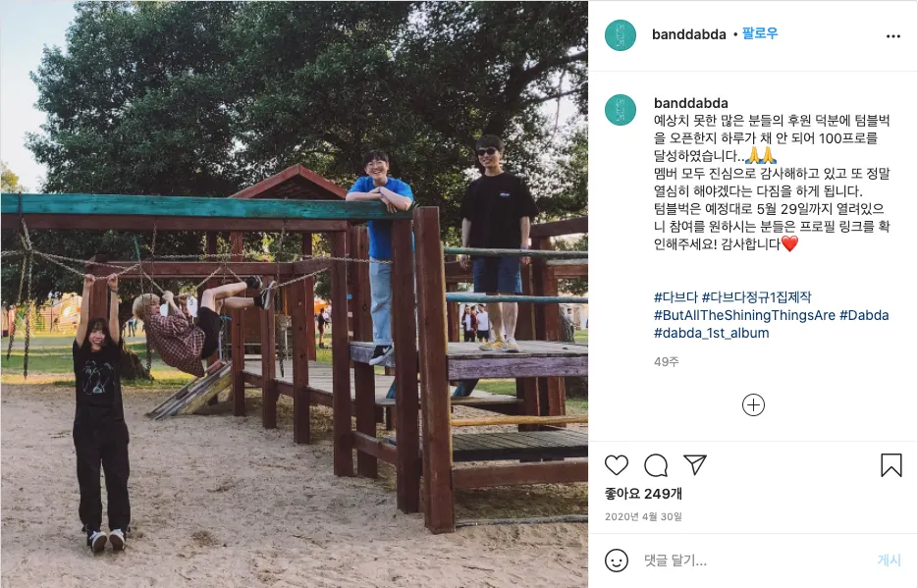Save the post with the bookmark icon
Screen dimensions: 918x588
coord(891,465)
